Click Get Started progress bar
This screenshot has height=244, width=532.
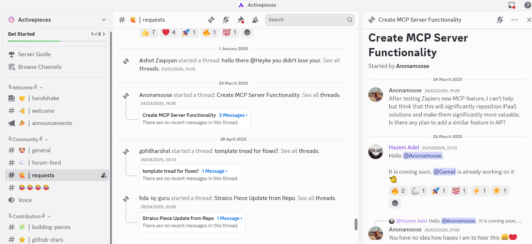point(57,41)
